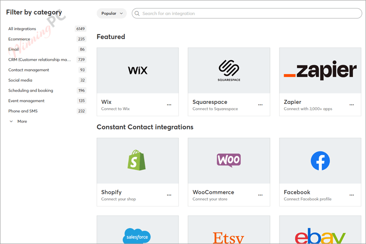Click the Featured section heading
Viewport: 366px width, 244px height.
[111, 37]
